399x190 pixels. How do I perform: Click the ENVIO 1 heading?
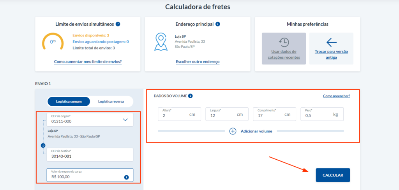(43, 84)
